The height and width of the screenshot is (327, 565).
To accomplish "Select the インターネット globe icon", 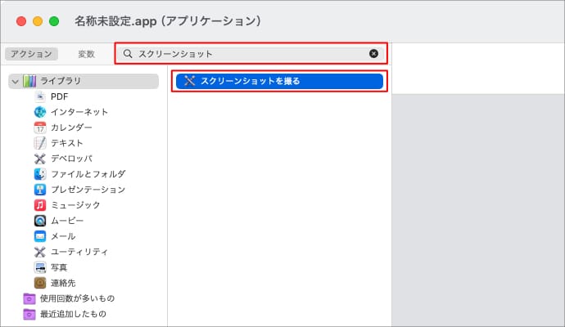I will (x=40, y=112).
